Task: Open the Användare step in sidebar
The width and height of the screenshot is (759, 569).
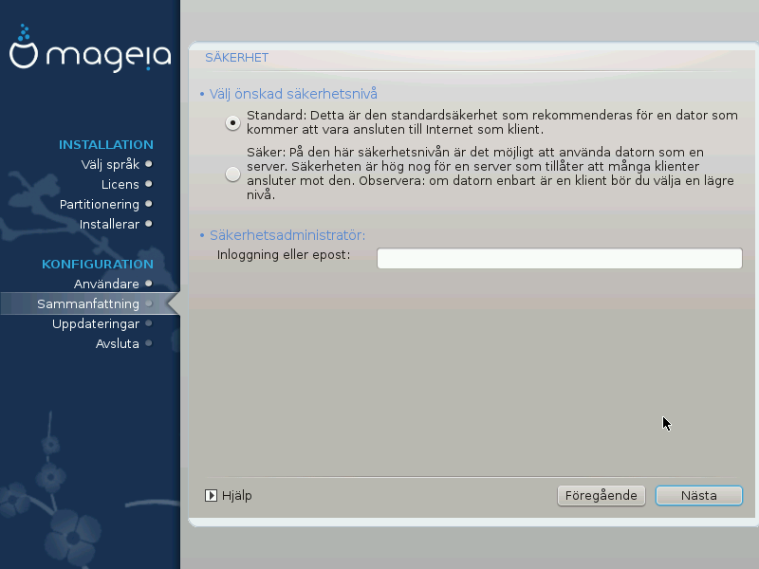Action: pos(106,284)
